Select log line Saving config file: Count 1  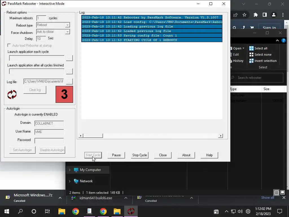[x=152, y=35]
